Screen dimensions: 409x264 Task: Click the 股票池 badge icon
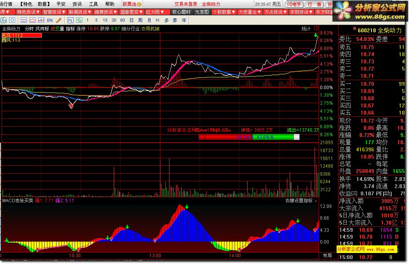point(139,4)
